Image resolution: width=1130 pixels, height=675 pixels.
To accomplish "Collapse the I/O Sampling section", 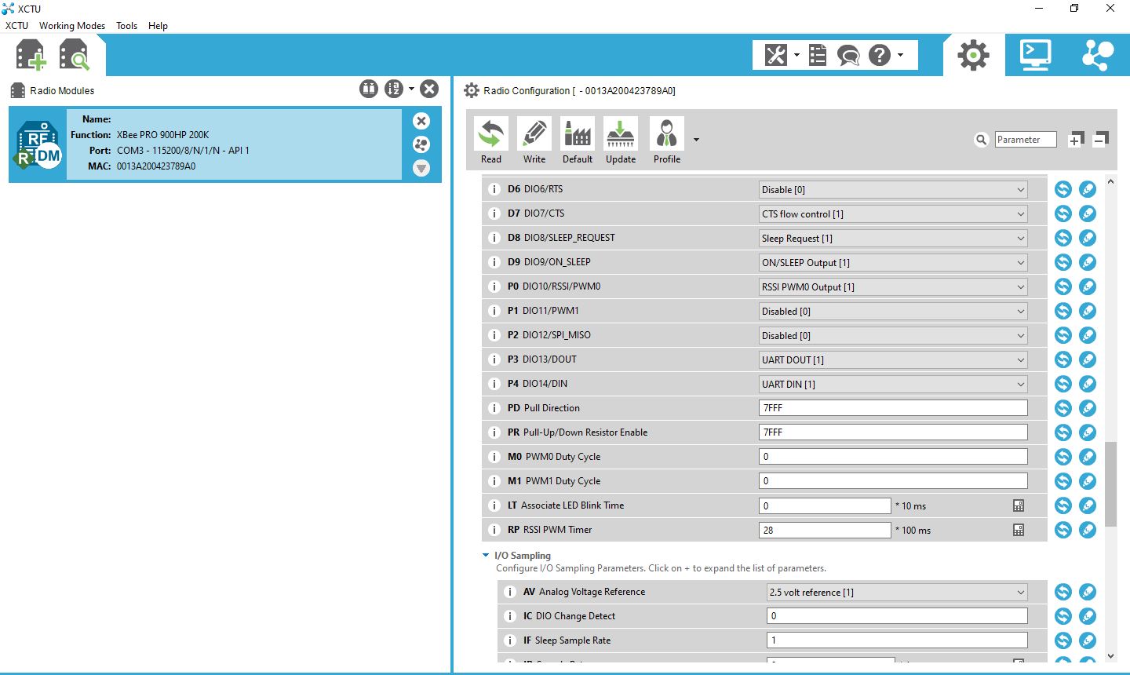I will click(x=486, y=556).
